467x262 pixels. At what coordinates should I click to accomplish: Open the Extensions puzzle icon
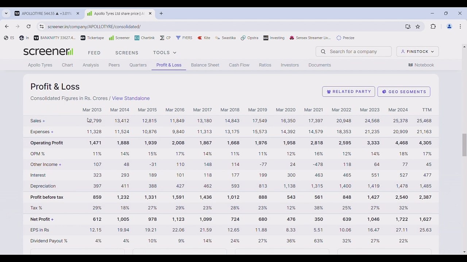pyautogui.click(x=433, y=27)
